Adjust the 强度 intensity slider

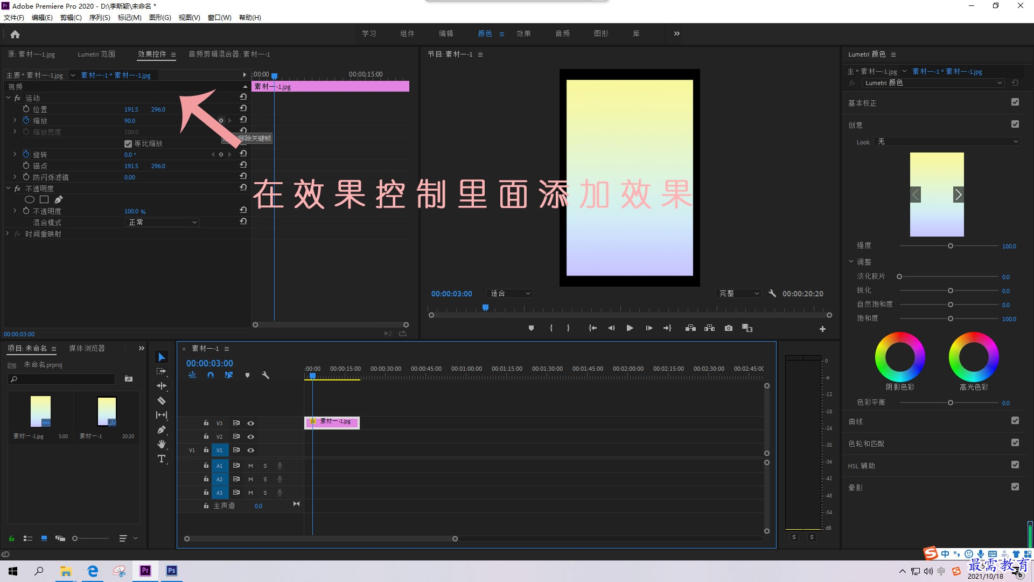point(951,246)
